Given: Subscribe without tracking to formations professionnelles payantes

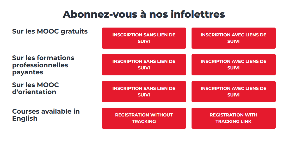Looking at the screenshot, I should (x=144, y=65).
